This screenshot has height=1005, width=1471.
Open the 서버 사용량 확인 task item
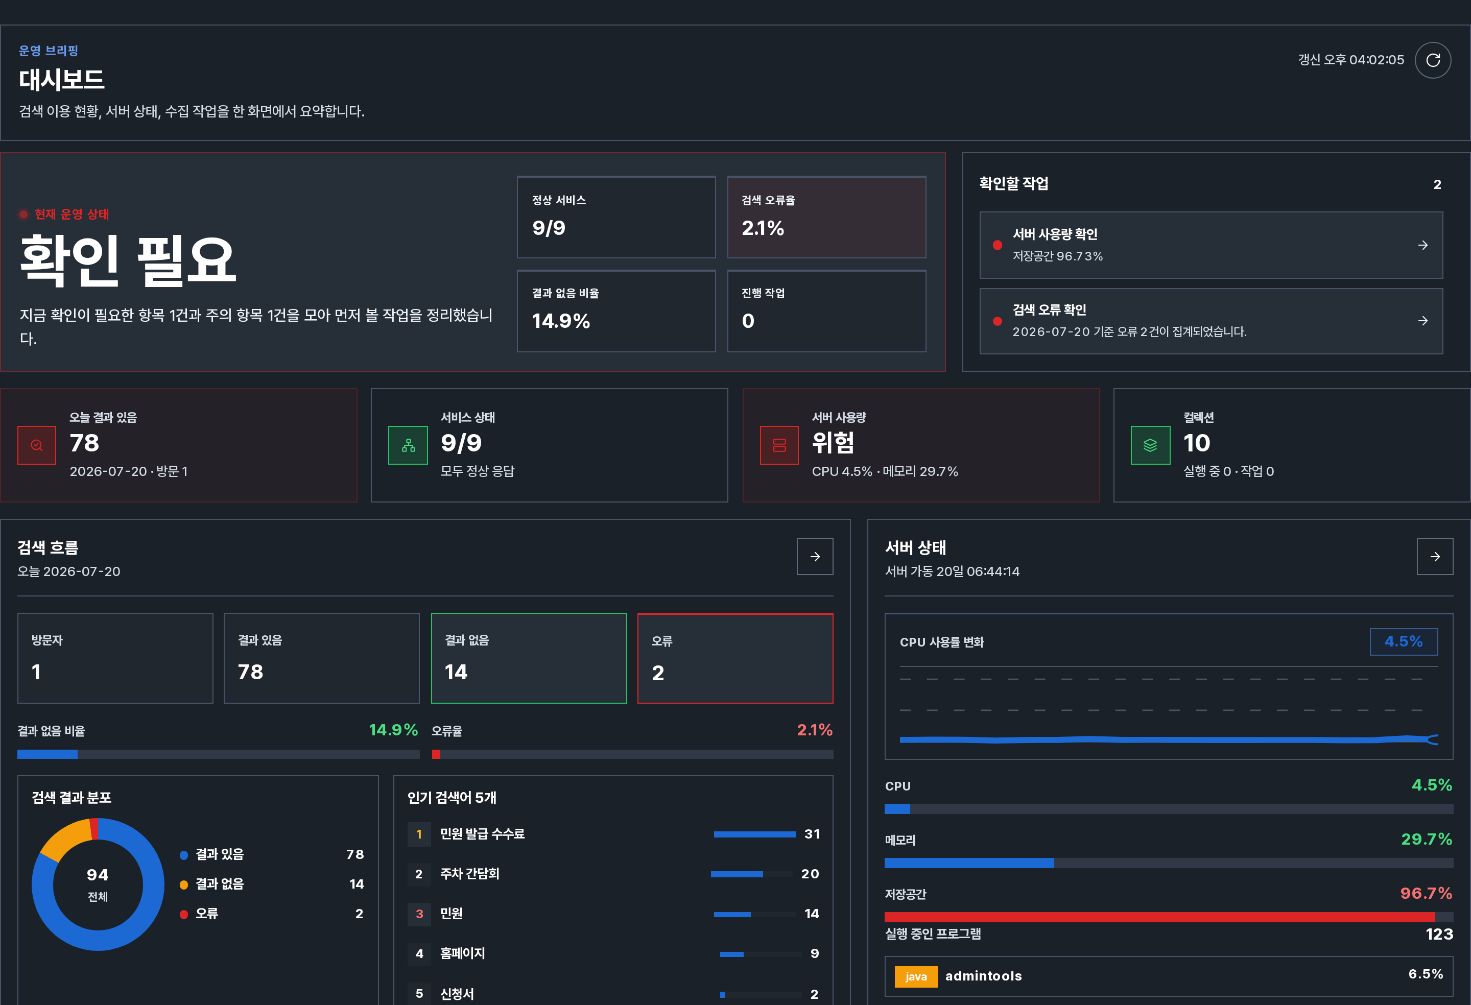(x=1211, y=245)
